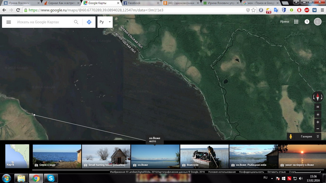Switch to the 'Сериал Как я встрет' tab
326x183 pixels.
[61, 3]
